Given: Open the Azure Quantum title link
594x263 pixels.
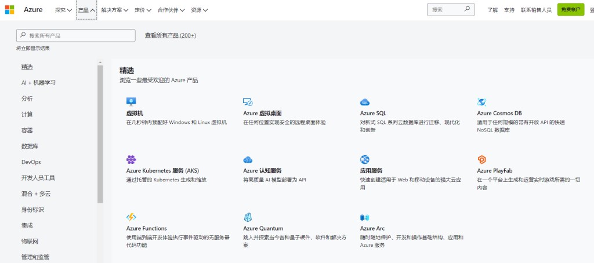Looking at the screenshot, I should 263,228.
